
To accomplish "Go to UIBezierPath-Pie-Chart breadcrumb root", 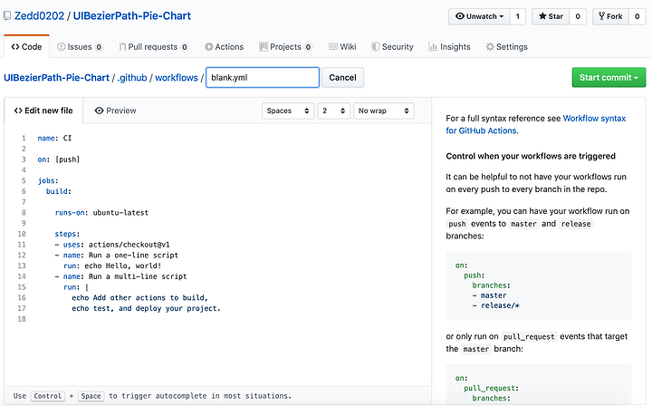I will (56, 77).
